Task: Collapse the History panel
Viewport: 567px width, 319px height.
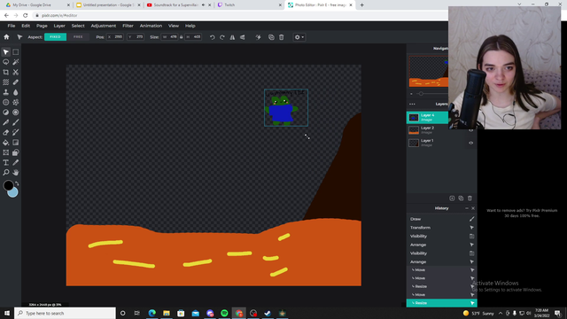Action: coord(467,208)
